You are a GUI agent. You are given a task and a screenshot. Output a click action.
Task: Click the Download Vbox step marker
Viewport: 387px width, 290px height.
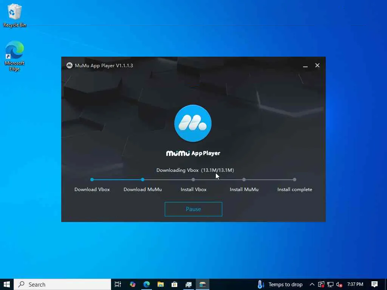[92, 179]
